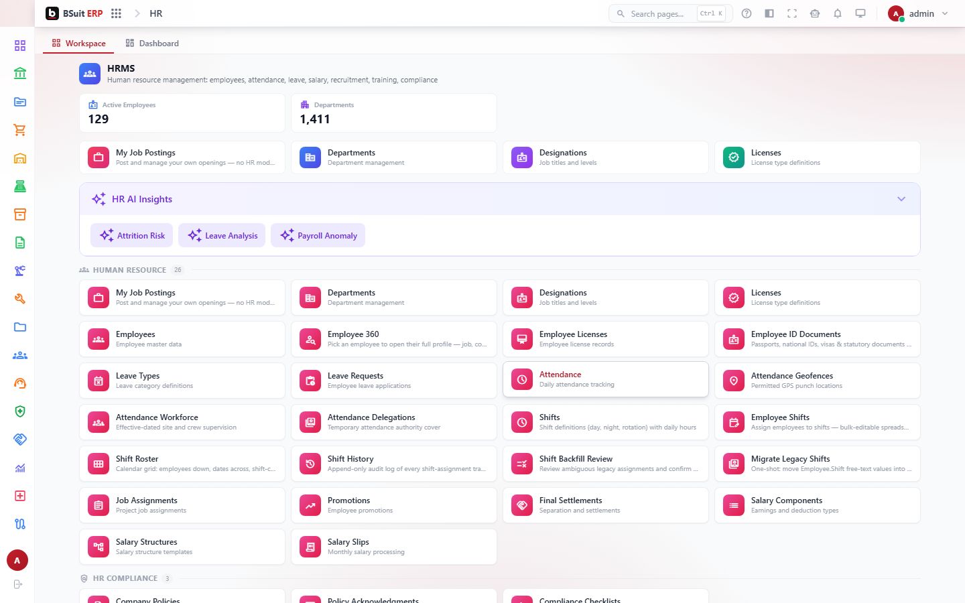Click the Departments 1,411 stat card
This screenshot has height=603, width=965.
tap(394, 113)
